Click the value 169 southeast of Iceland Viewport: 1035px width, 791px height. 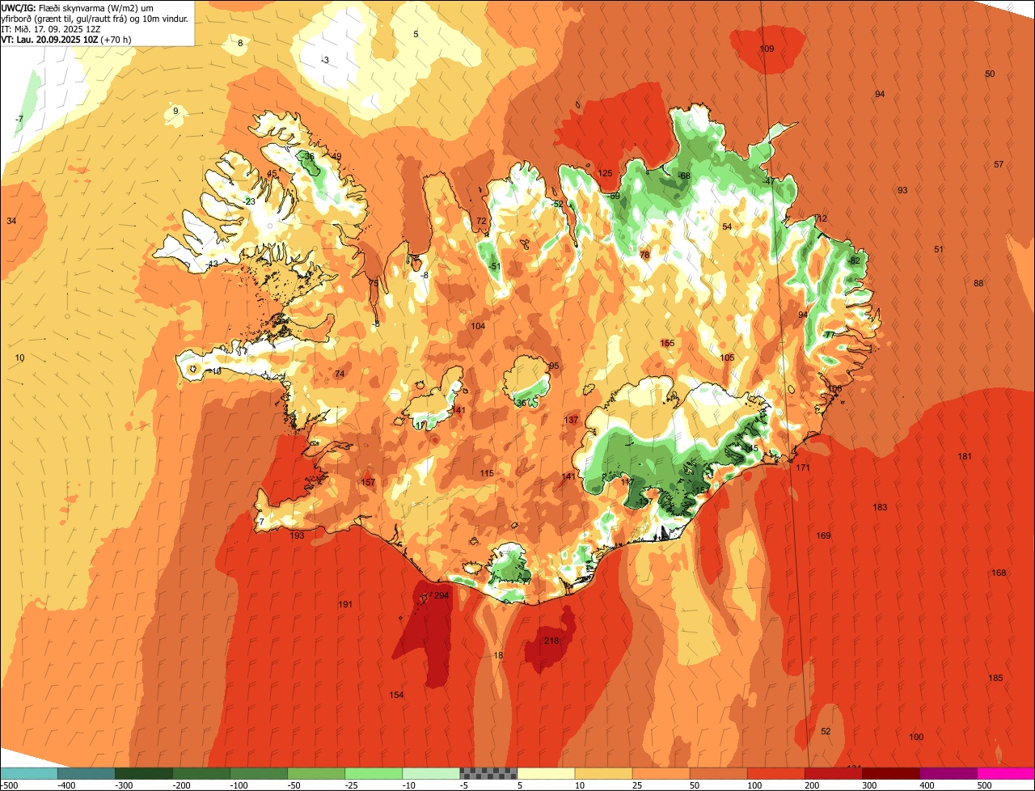pyautogui.click(x=823, y=535)
